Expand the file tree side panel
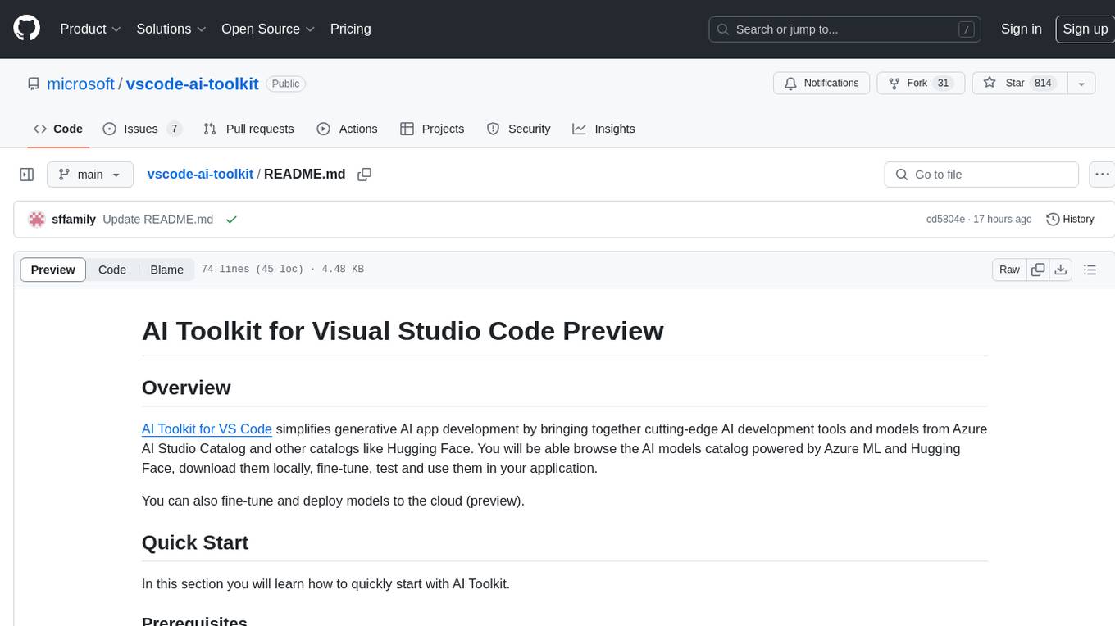This screenshot has height=626, width=1115. point(26,175)
